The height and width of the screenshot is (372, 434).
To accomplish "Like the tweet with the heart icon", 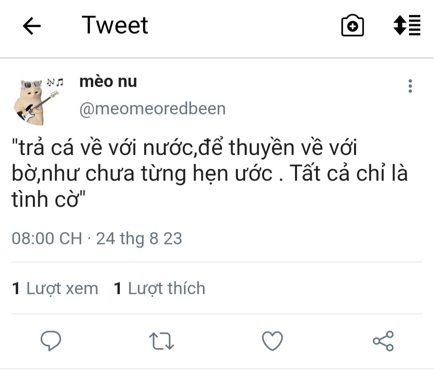I will 272,341.
